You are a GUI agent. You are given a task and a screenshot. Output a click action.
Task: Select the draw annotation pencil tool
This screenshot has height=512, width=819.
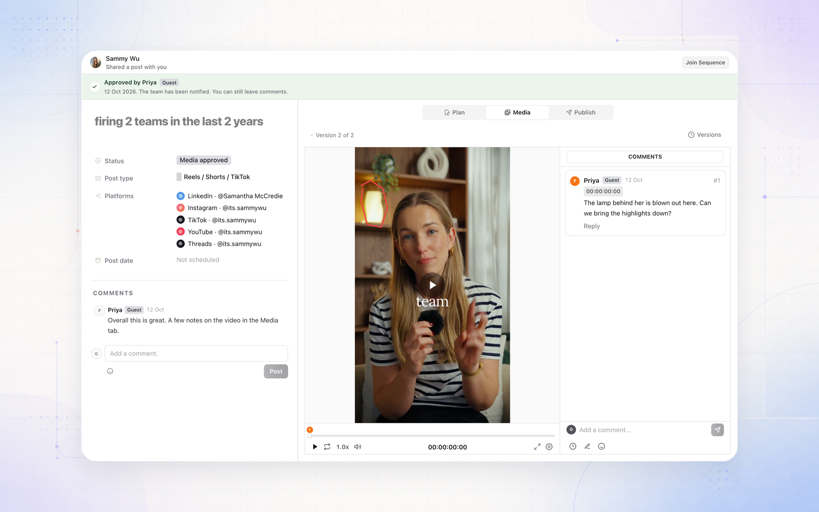[x=587, y=446]
